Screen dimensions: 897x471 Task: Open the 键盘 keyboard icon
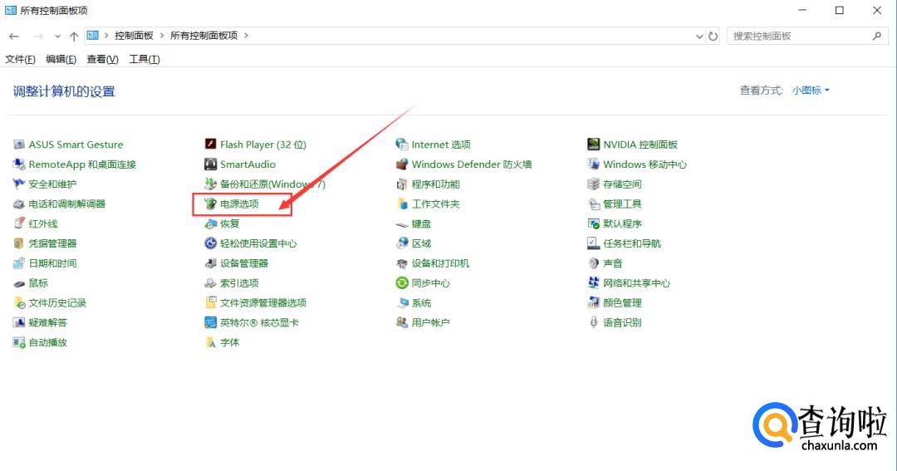(x=402, y=223)
